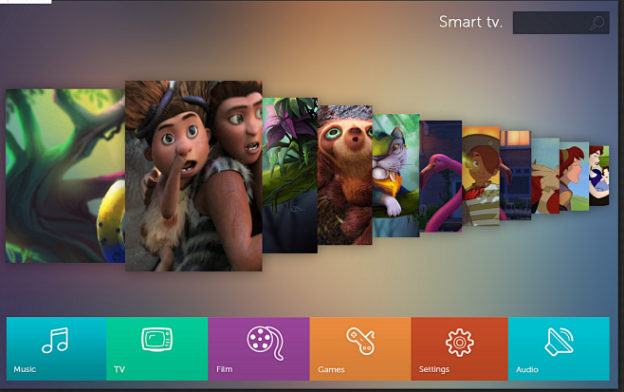Open the dark house with lit window poster
The image size is (624, 392).
pyautogui.click(x=515, y=176)
